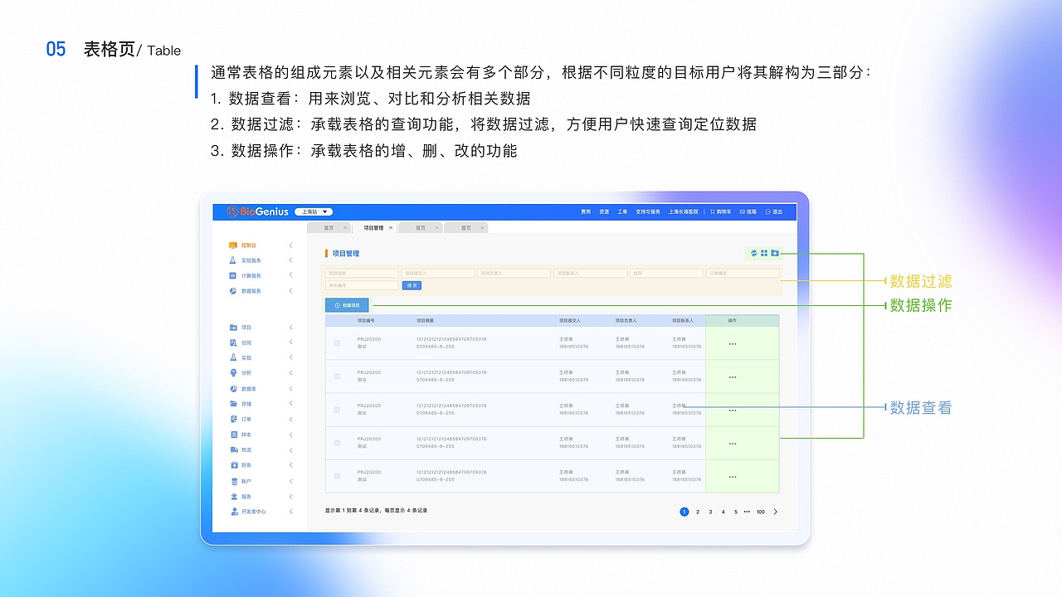Open the 信箱 mailbox

(x=748, y=212)
